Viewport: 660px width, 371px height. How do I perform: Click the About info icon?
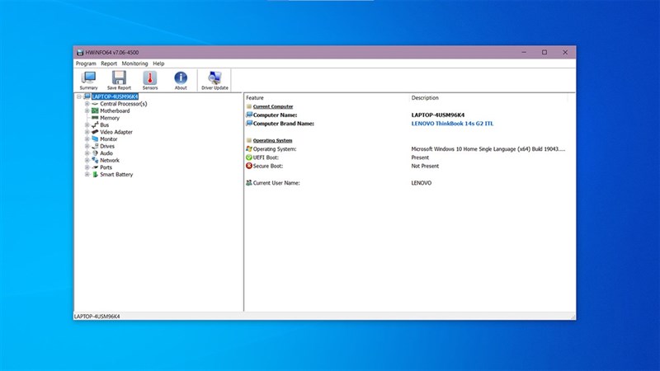coord(181,79)
